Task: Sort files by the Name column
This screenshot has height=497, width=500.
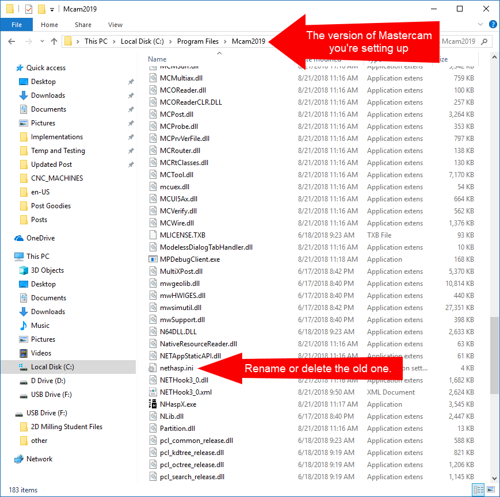Action: (x=157, y=59)
